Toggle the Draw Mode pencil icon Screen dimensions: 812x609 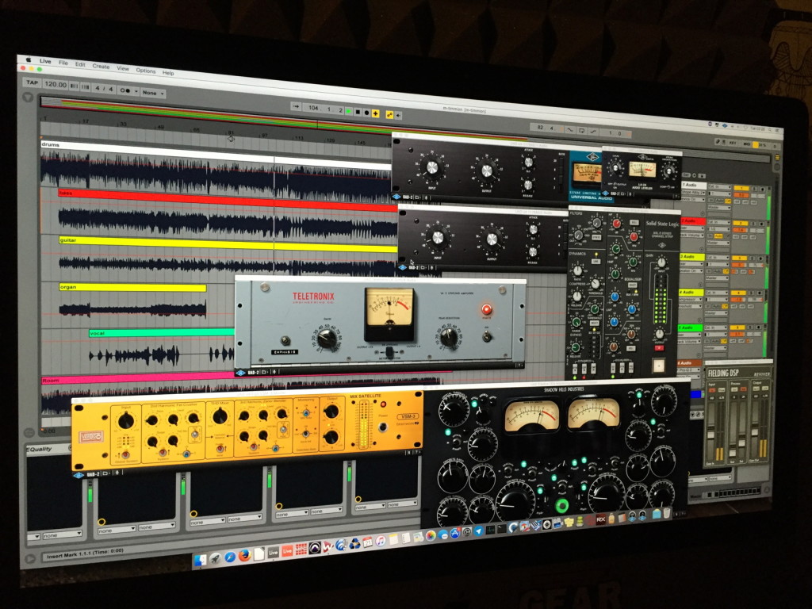coord(718,142)
